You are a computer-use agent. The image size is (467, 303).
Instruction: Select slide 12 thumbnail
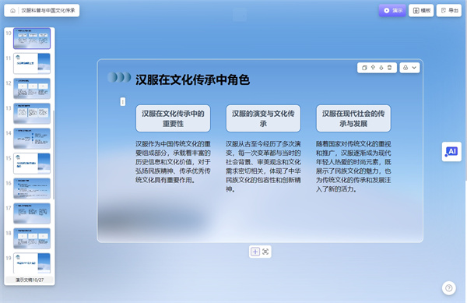(x=32, y=89)
